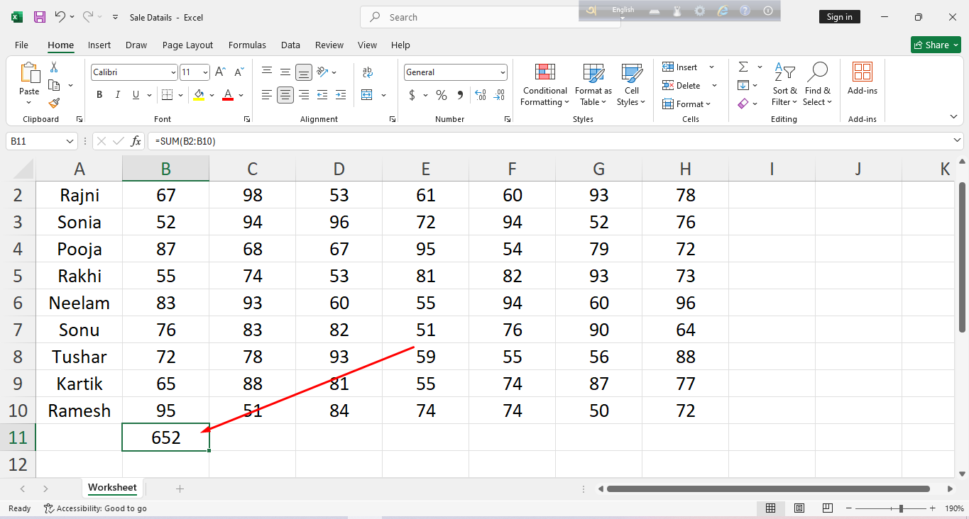969x519 pixels.
Task: Open the Calibri font name dropdown
Action: click(x=173, y=72)
